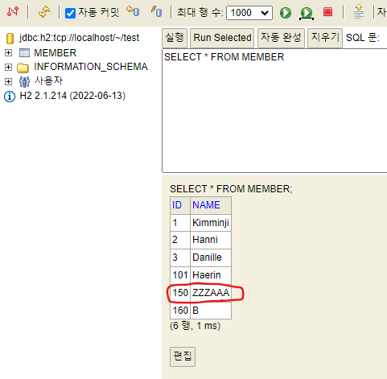Toggle the 자동 커밋 auto commit checkbox
This screenshot has width=387, height=379.
[x=70, y=13]
